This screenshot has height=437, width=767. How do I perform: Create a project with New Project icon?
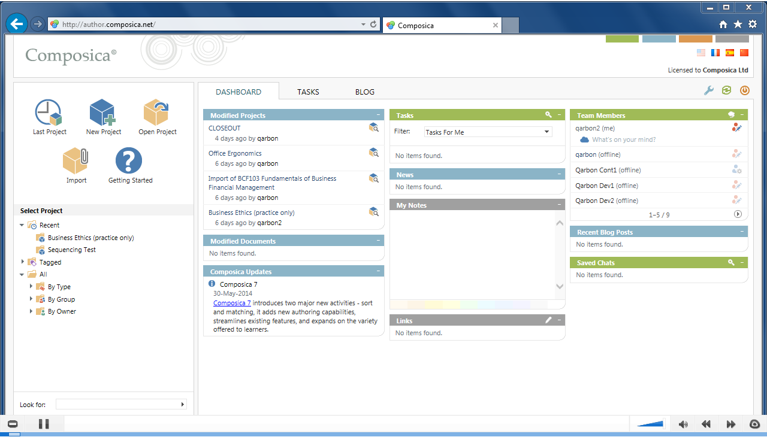point(103,113)
